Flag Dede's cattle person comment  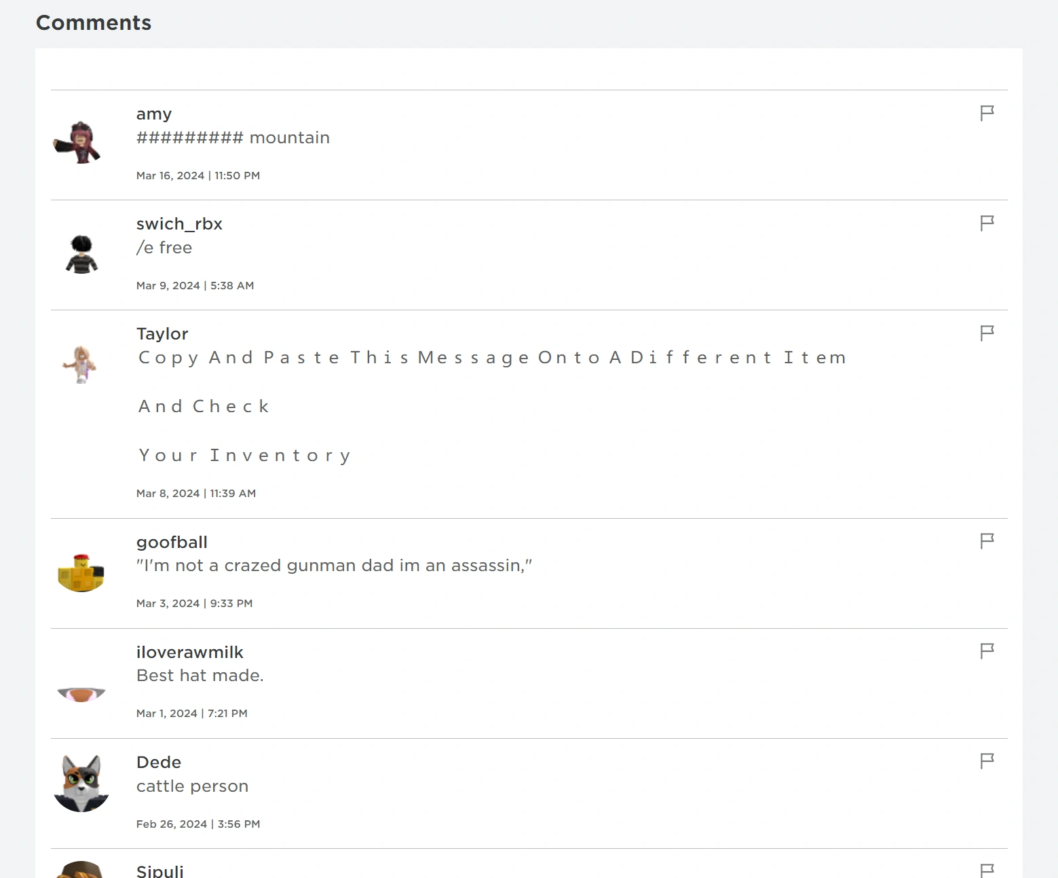pos(987,761)
